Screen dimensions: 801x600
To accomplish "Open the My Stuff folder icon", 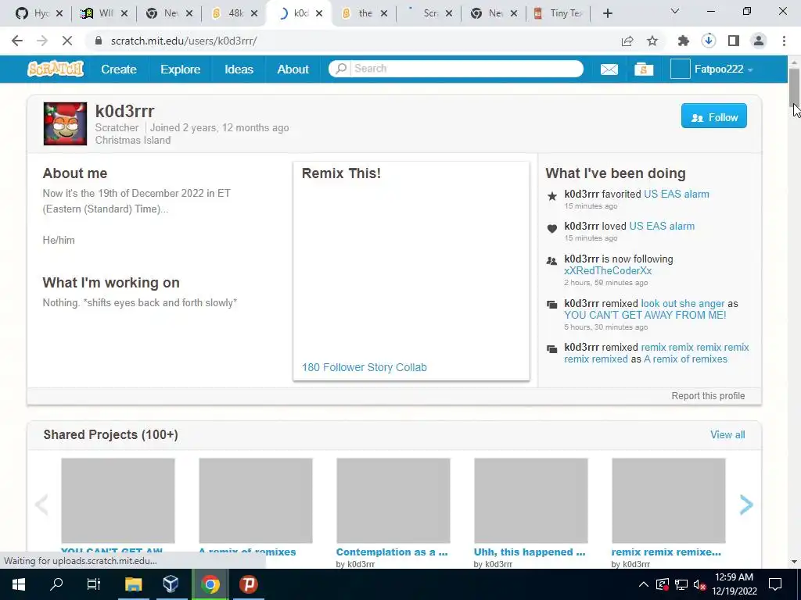I will pyautogui.click(x=644, y=69).
